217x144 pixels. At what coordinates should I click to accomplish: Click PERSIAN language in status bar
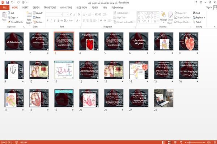tap(24, 142)
